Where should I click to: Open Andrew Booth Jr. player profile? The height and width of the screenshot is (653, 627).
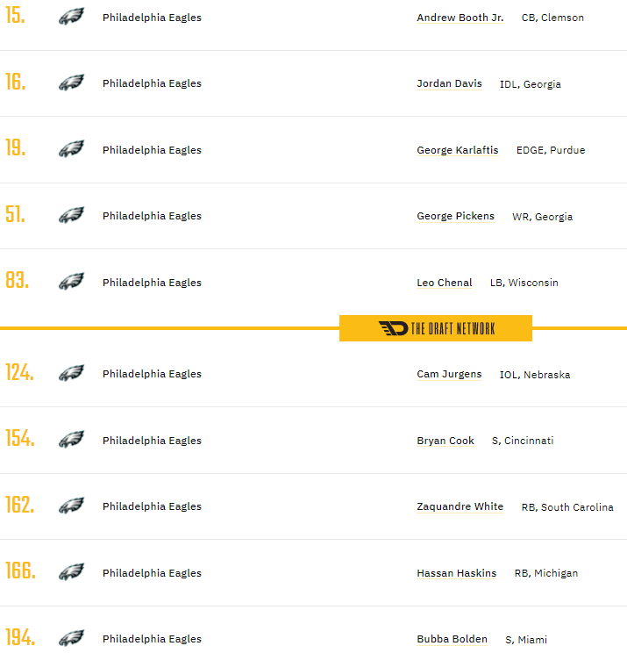(460, 18)
